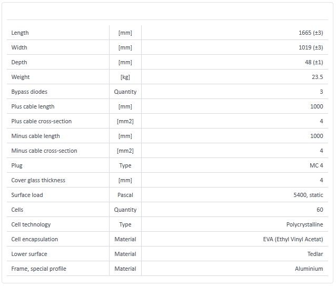Click the Width row label
This screenshot has height=286, width=336.
(19, 47)
